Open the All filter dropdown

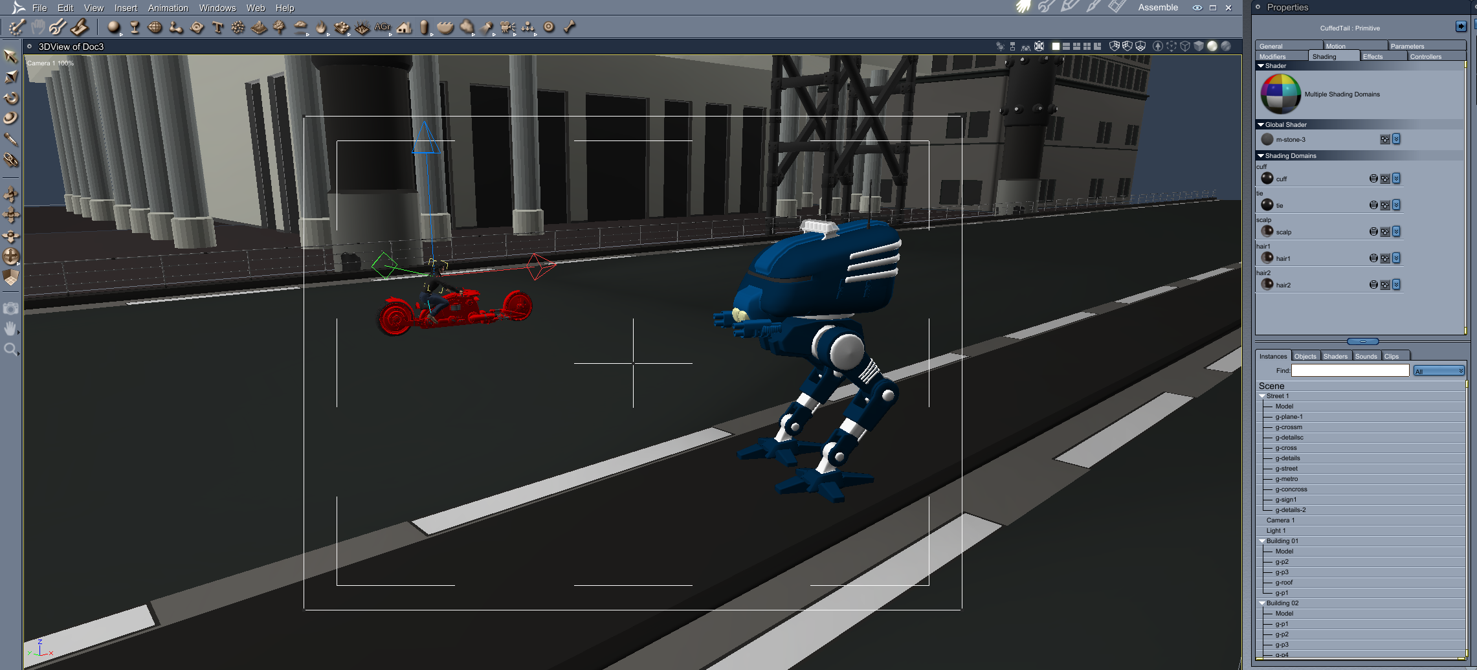click(1439, 371)
